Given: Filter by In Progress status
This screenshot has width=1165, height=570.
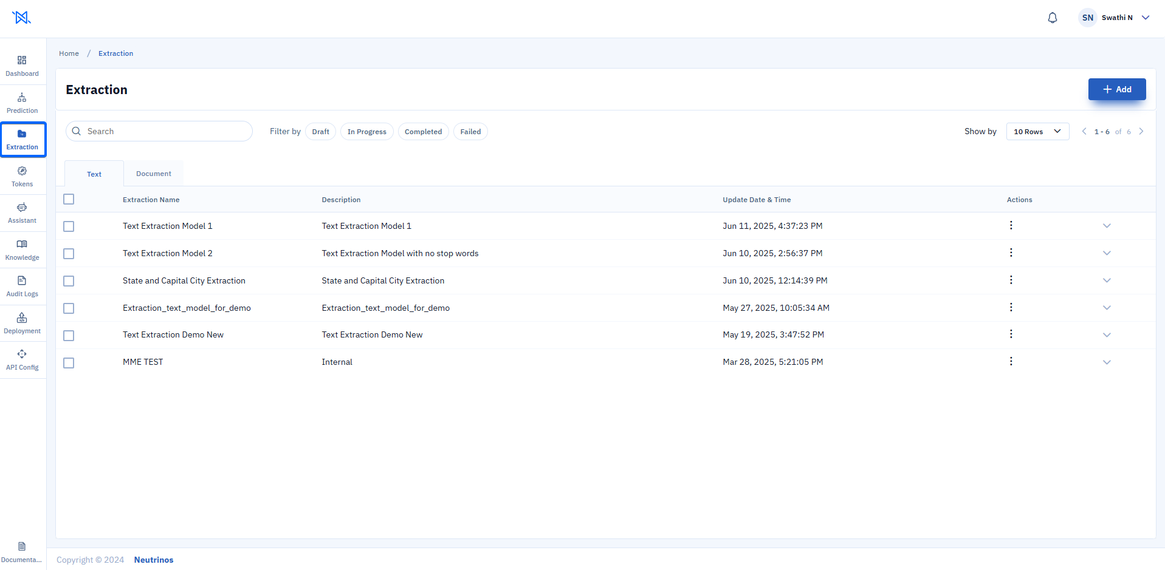Looking at the screenshot, I should [367, 132].
